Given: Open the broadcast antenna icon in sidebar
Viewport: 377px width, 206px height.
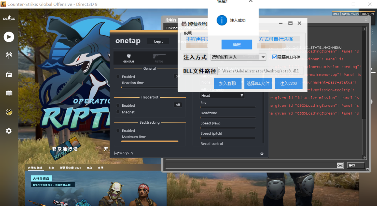Looking at the screenshot, I should (9, 55).
